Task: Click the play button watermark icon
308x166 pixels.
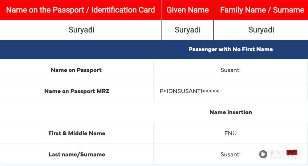Action: [263, 154]
